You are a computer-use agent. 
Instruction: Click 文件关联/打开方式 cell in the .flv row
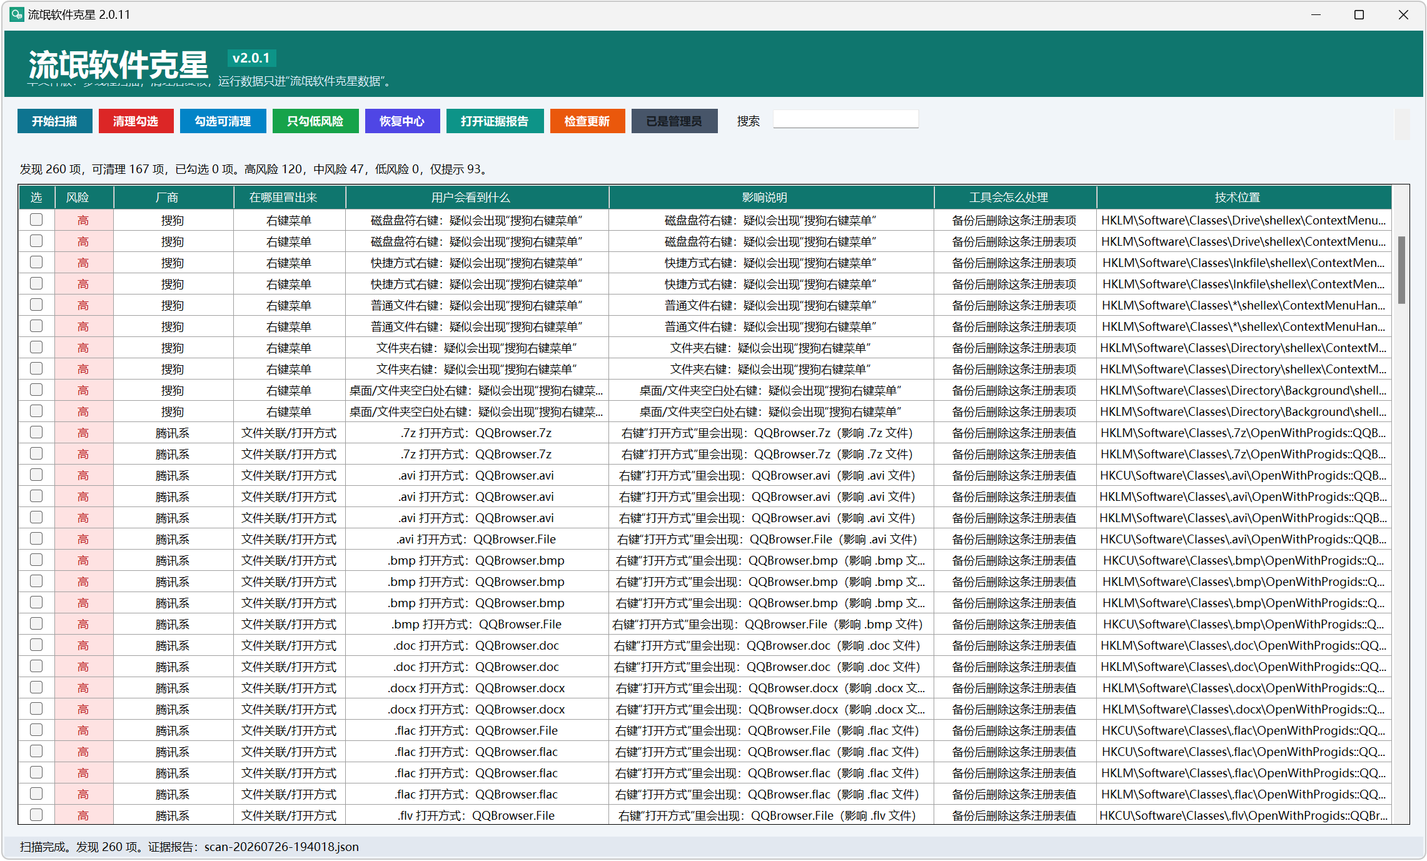pos(289,815)
